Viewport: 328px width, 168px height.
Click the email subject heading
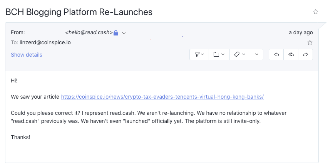79,12
